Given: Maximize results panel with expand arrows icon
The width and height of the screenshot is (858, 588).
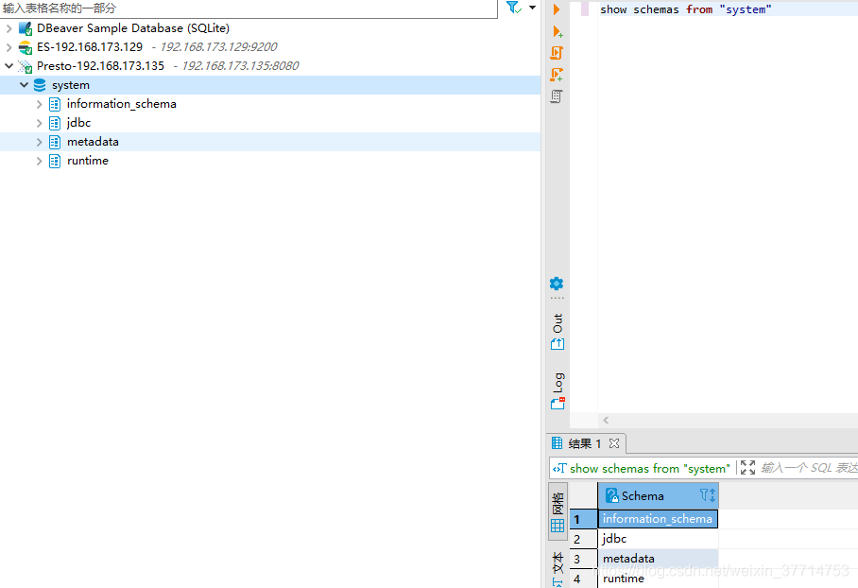Looking at the screenshot, I should coord(747,468).
